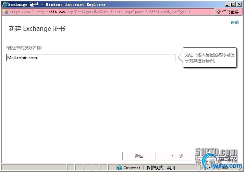Click the 此证书的友好名称 label
Image resolution: width=244 pixels, height=172 pixels.
tap(24, 48)
